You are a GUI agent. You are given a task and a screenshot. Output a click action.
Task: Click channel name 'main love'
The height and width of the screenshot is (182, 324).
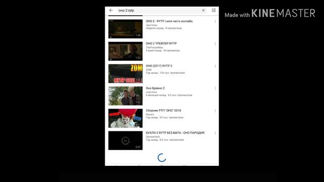pyautogui.click(x=151, y=92)
